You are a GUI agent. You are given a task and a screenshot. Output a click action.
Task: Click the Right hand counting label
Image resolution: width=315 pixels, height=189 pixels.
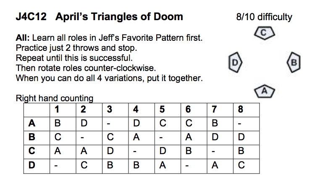(x=55, y=98)
